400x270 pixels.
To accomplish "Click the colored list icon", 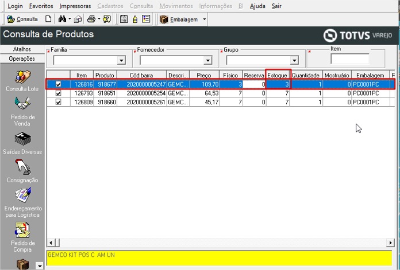I will click(146, 19).
